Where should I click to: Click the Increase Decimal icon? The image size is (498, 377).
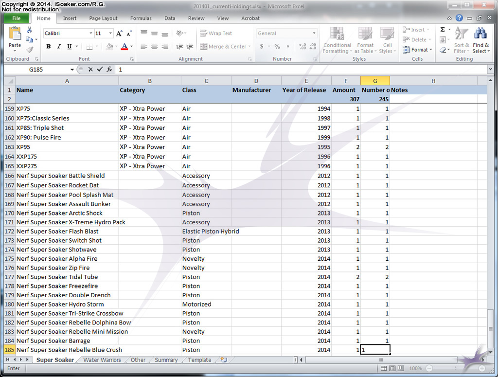(302, 46)
